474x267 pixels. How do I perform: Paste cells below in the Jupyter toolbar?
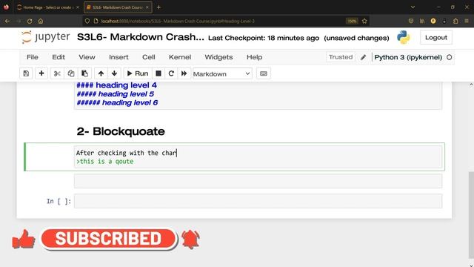click(84, 73)
